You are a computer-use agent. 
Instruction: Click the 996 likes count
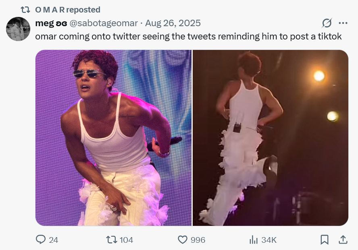point(198,240)
